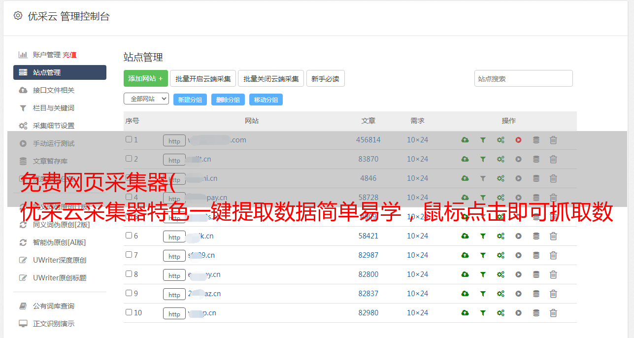
Task: Click 新建分组 button
Action: coord(190,100)
